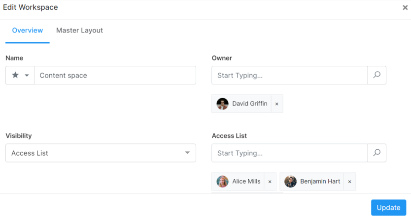Close the Edit Workspace dialog
Screen dimensions: 411x218
(x=405, y=8)
